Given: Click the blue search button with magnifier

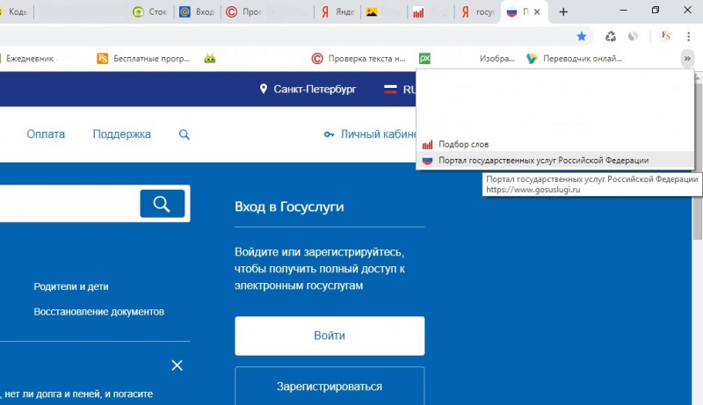Looking at the screenshot, I should [x=163, y=204].
